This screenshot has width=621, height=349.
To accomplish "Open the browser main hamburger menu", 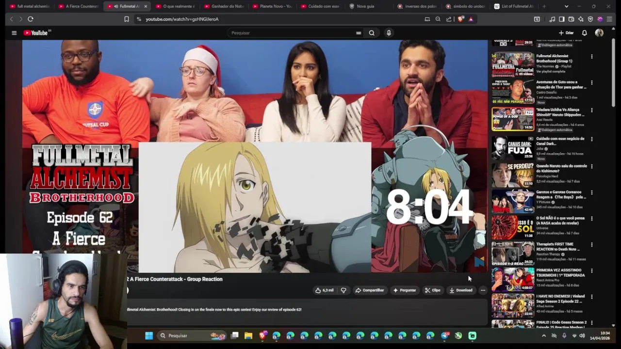I will [609, 19].
